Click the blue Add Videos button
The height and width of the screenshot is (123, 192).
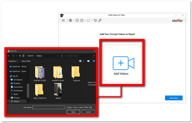[x=174, y=98]
